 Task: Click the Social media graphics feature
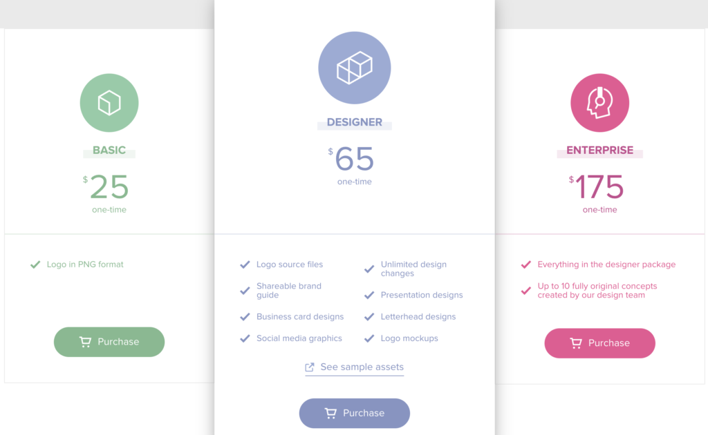point(299,338)
